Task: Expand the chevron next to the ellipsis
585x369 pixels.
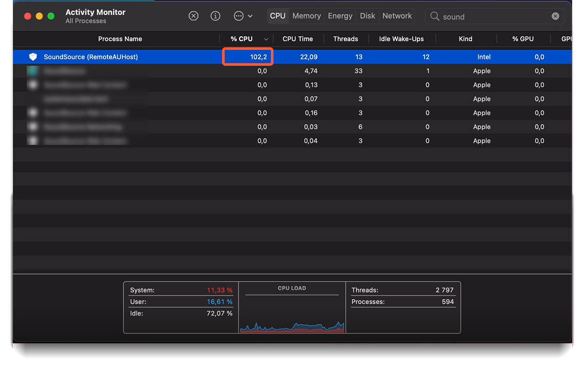Action: click(x=250, y=16)
